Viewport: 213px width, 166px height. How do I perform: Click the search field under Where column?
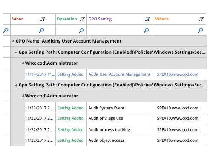(x=179, y=30)
